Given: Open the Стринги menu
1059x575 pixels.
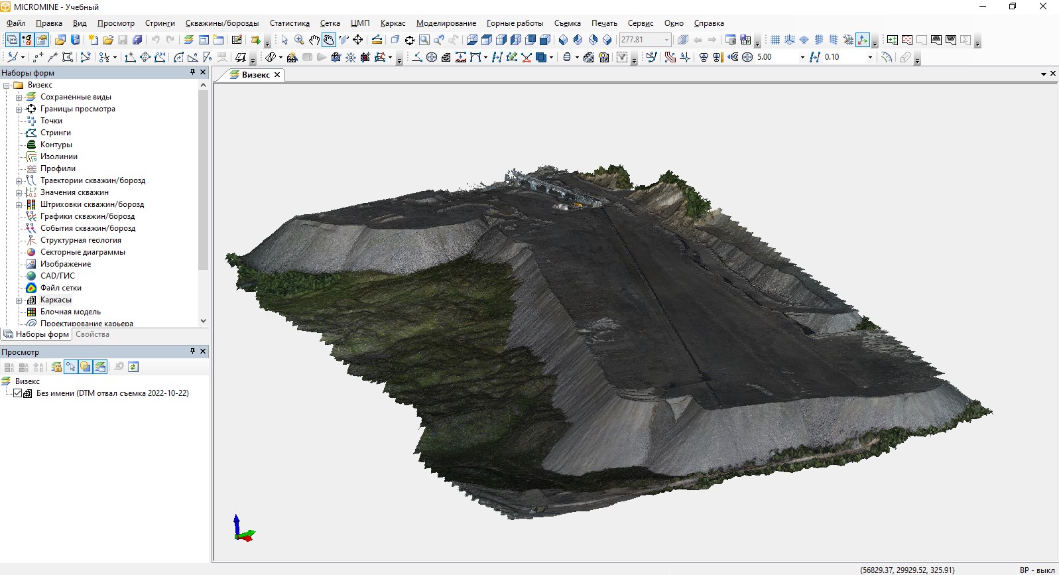Looking at the screenshot, I should coord(160,23).
